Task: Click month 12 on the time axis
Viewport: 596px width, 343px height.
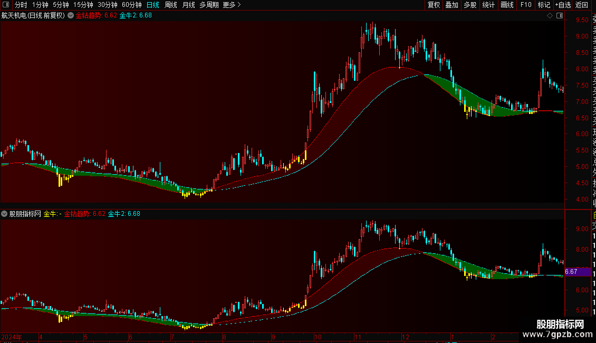Action: click(x=406, y=337)
